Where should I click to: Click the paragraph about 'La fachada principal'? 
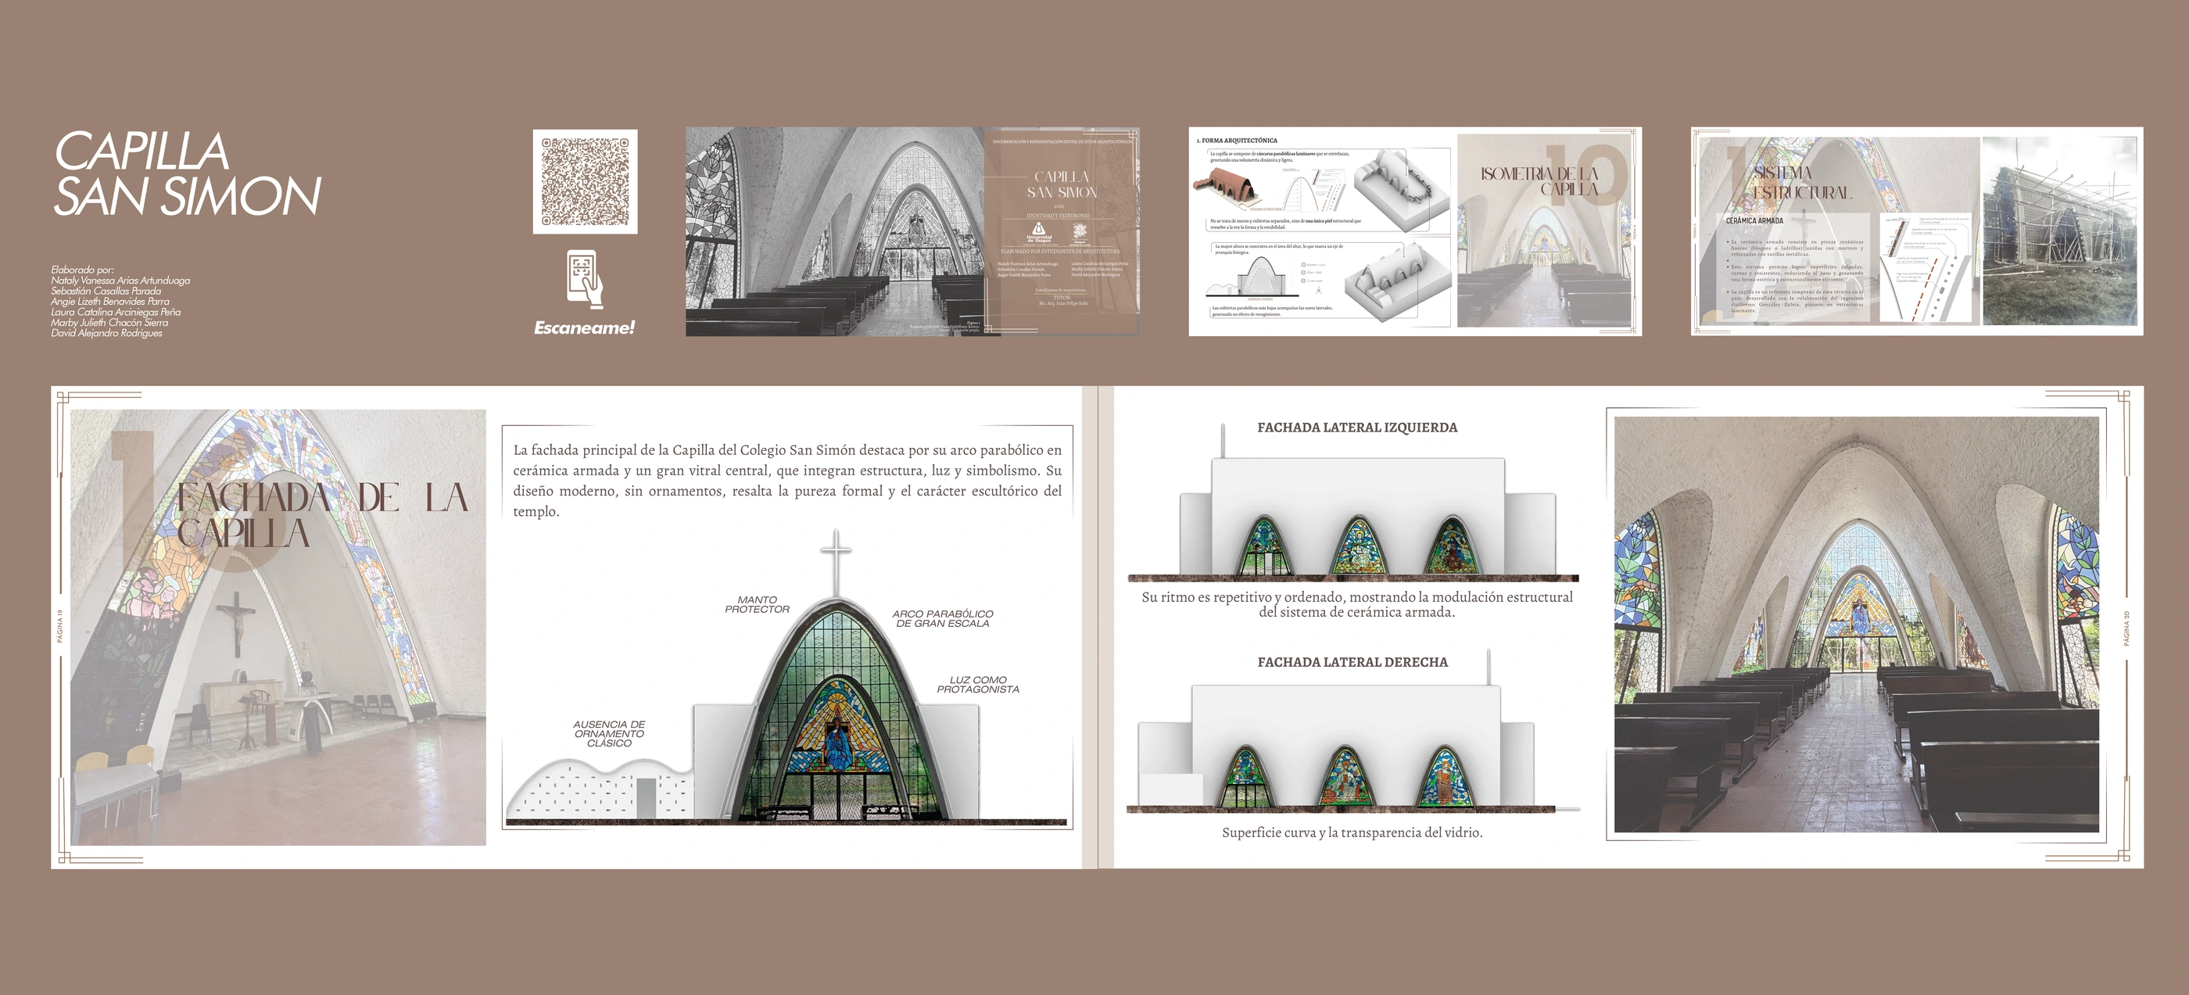787,480
